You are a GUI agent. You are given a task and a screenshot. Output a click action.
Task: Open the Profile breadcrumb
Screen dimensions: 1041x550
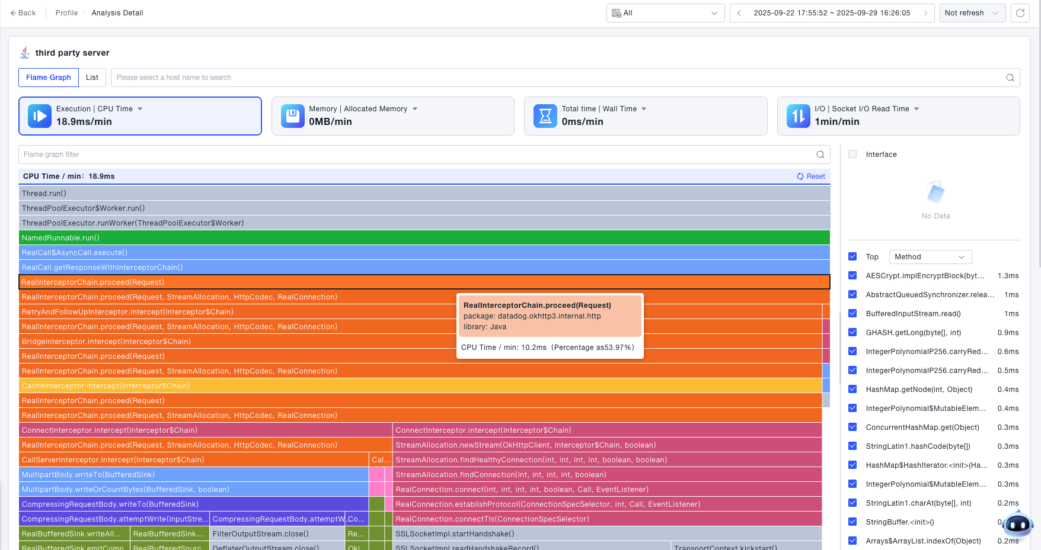[66, 13]
